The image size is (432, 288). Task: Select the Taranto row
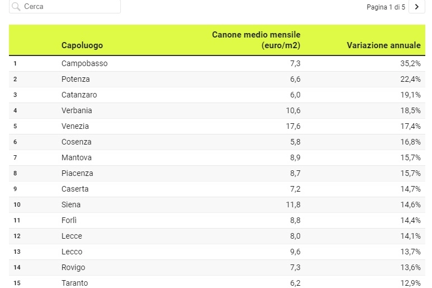click(217, 282)
